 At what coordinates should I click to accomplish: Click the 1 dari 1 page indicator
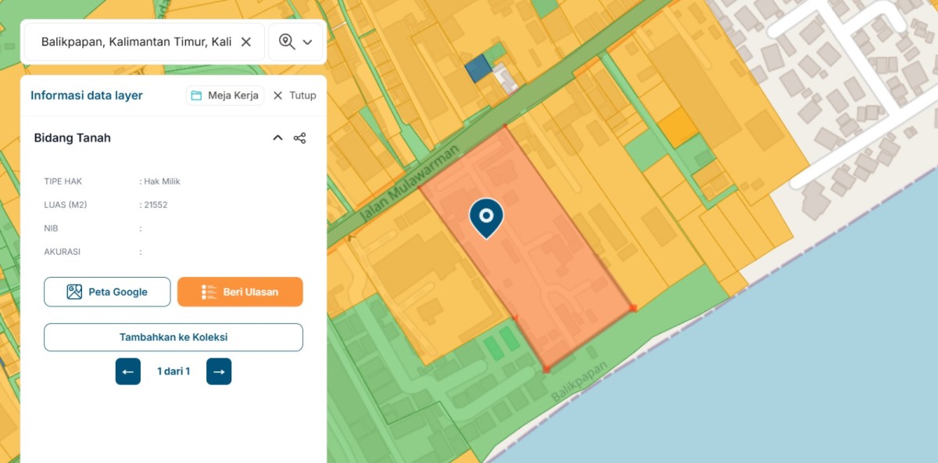click(174, 371)
